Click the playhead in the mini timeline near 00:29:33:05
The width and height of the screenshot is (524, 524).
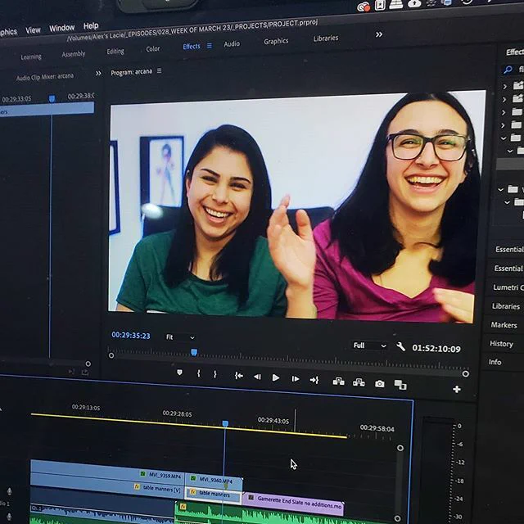tap(52, 98)
